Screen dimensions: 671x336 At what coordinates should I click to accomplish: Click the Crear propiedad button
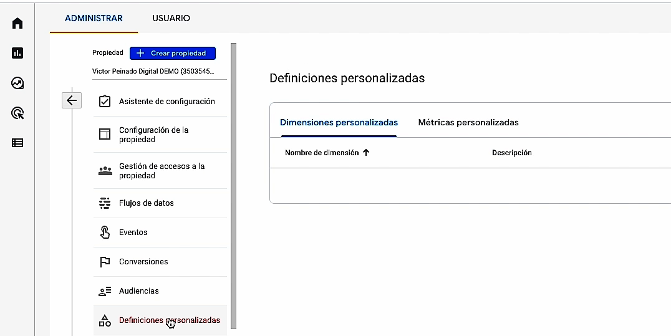pyautogui.click(x=173, y=53)
